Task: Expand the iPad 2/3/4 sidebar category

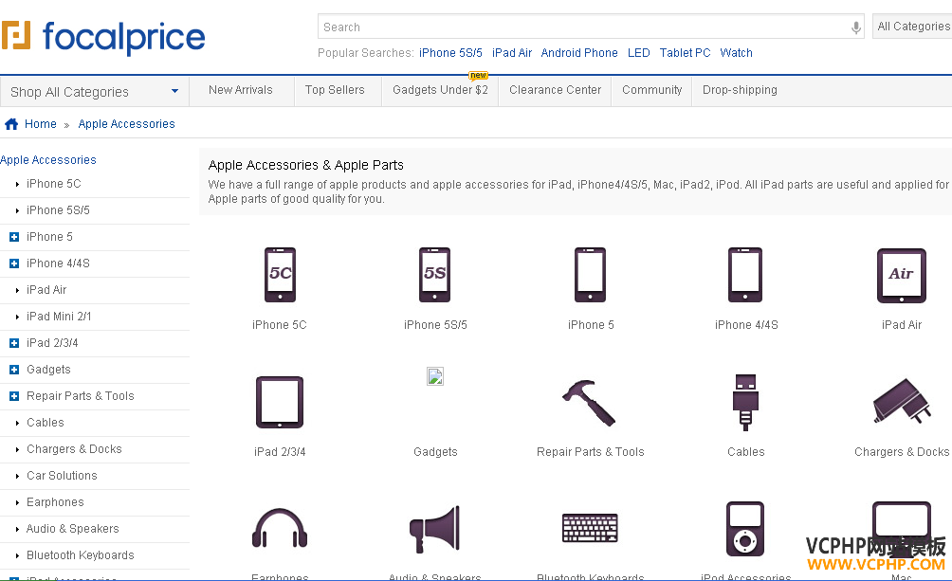Action: (14, 343)
